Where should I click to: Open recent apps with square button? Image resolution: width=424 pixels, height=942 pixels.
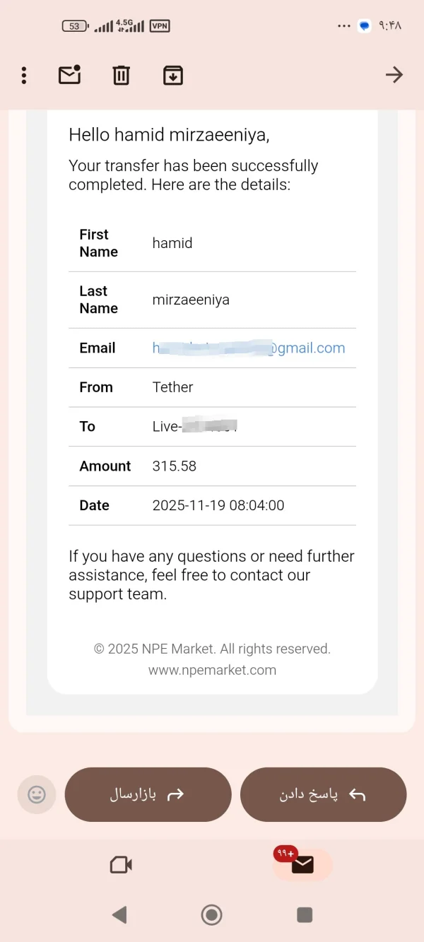pyautogui.click(x=305, y=915)
